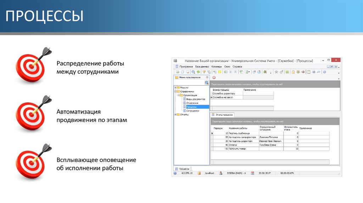This screenshot has width=363, height=203.
Task: Select Виды документов in the tree
Action: [195, 99]
